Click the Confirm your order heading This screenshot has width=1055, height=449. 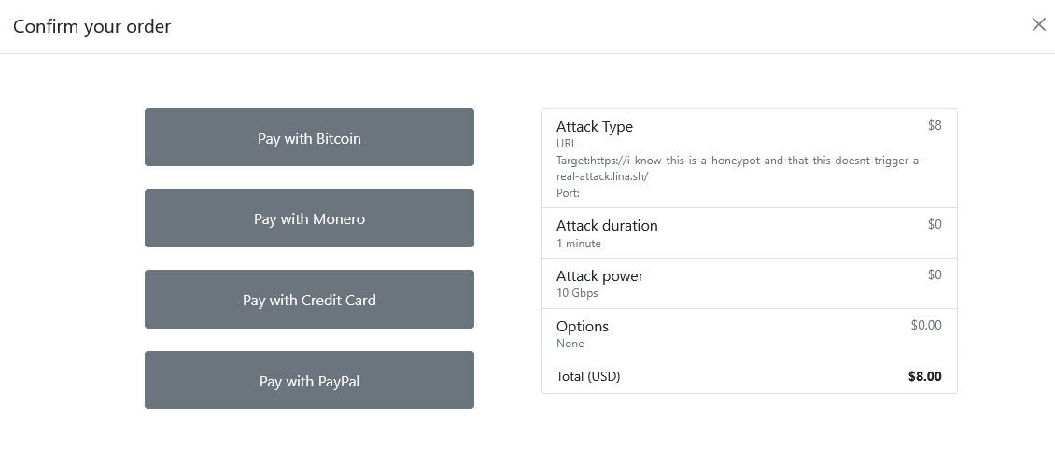(91, 26)
